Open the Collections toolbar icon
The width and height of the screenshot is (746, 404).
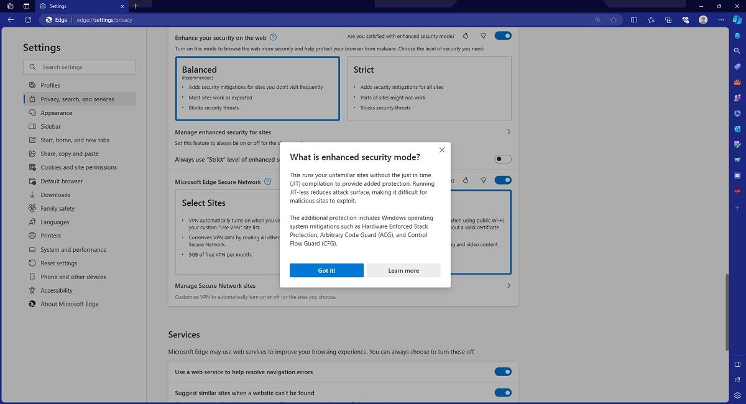coord(668,20)
